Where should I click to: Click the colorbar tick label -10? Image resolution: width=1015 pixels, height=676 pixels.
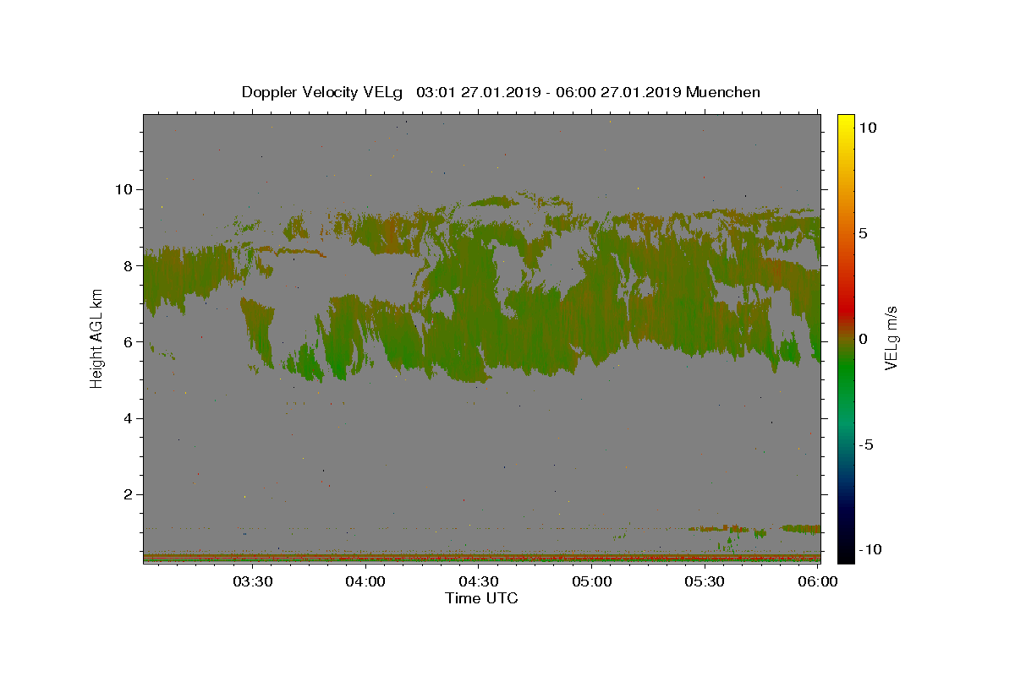[871, 549]
